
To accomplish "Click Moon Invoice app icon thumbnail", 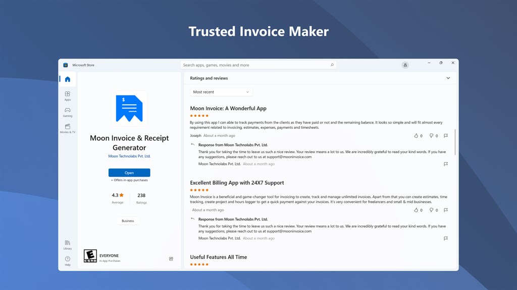I will (129, 109).
